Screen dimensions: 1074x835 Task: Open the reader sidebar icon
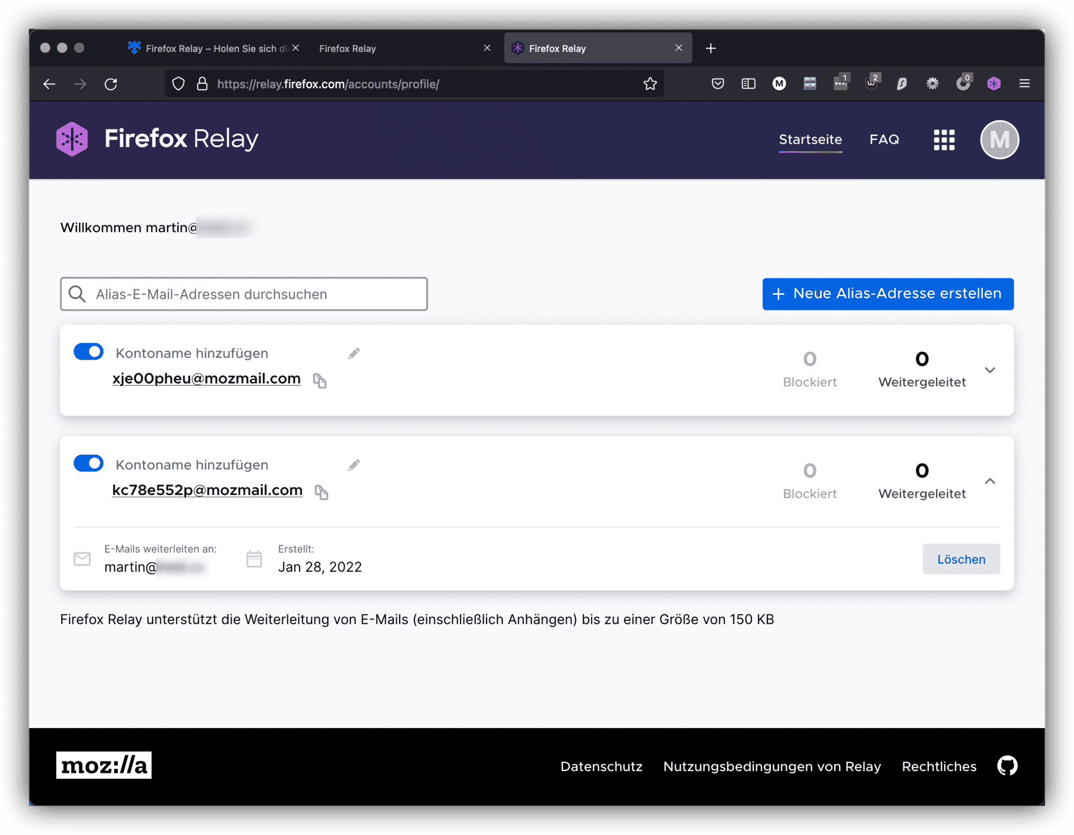tap(748, 83)
